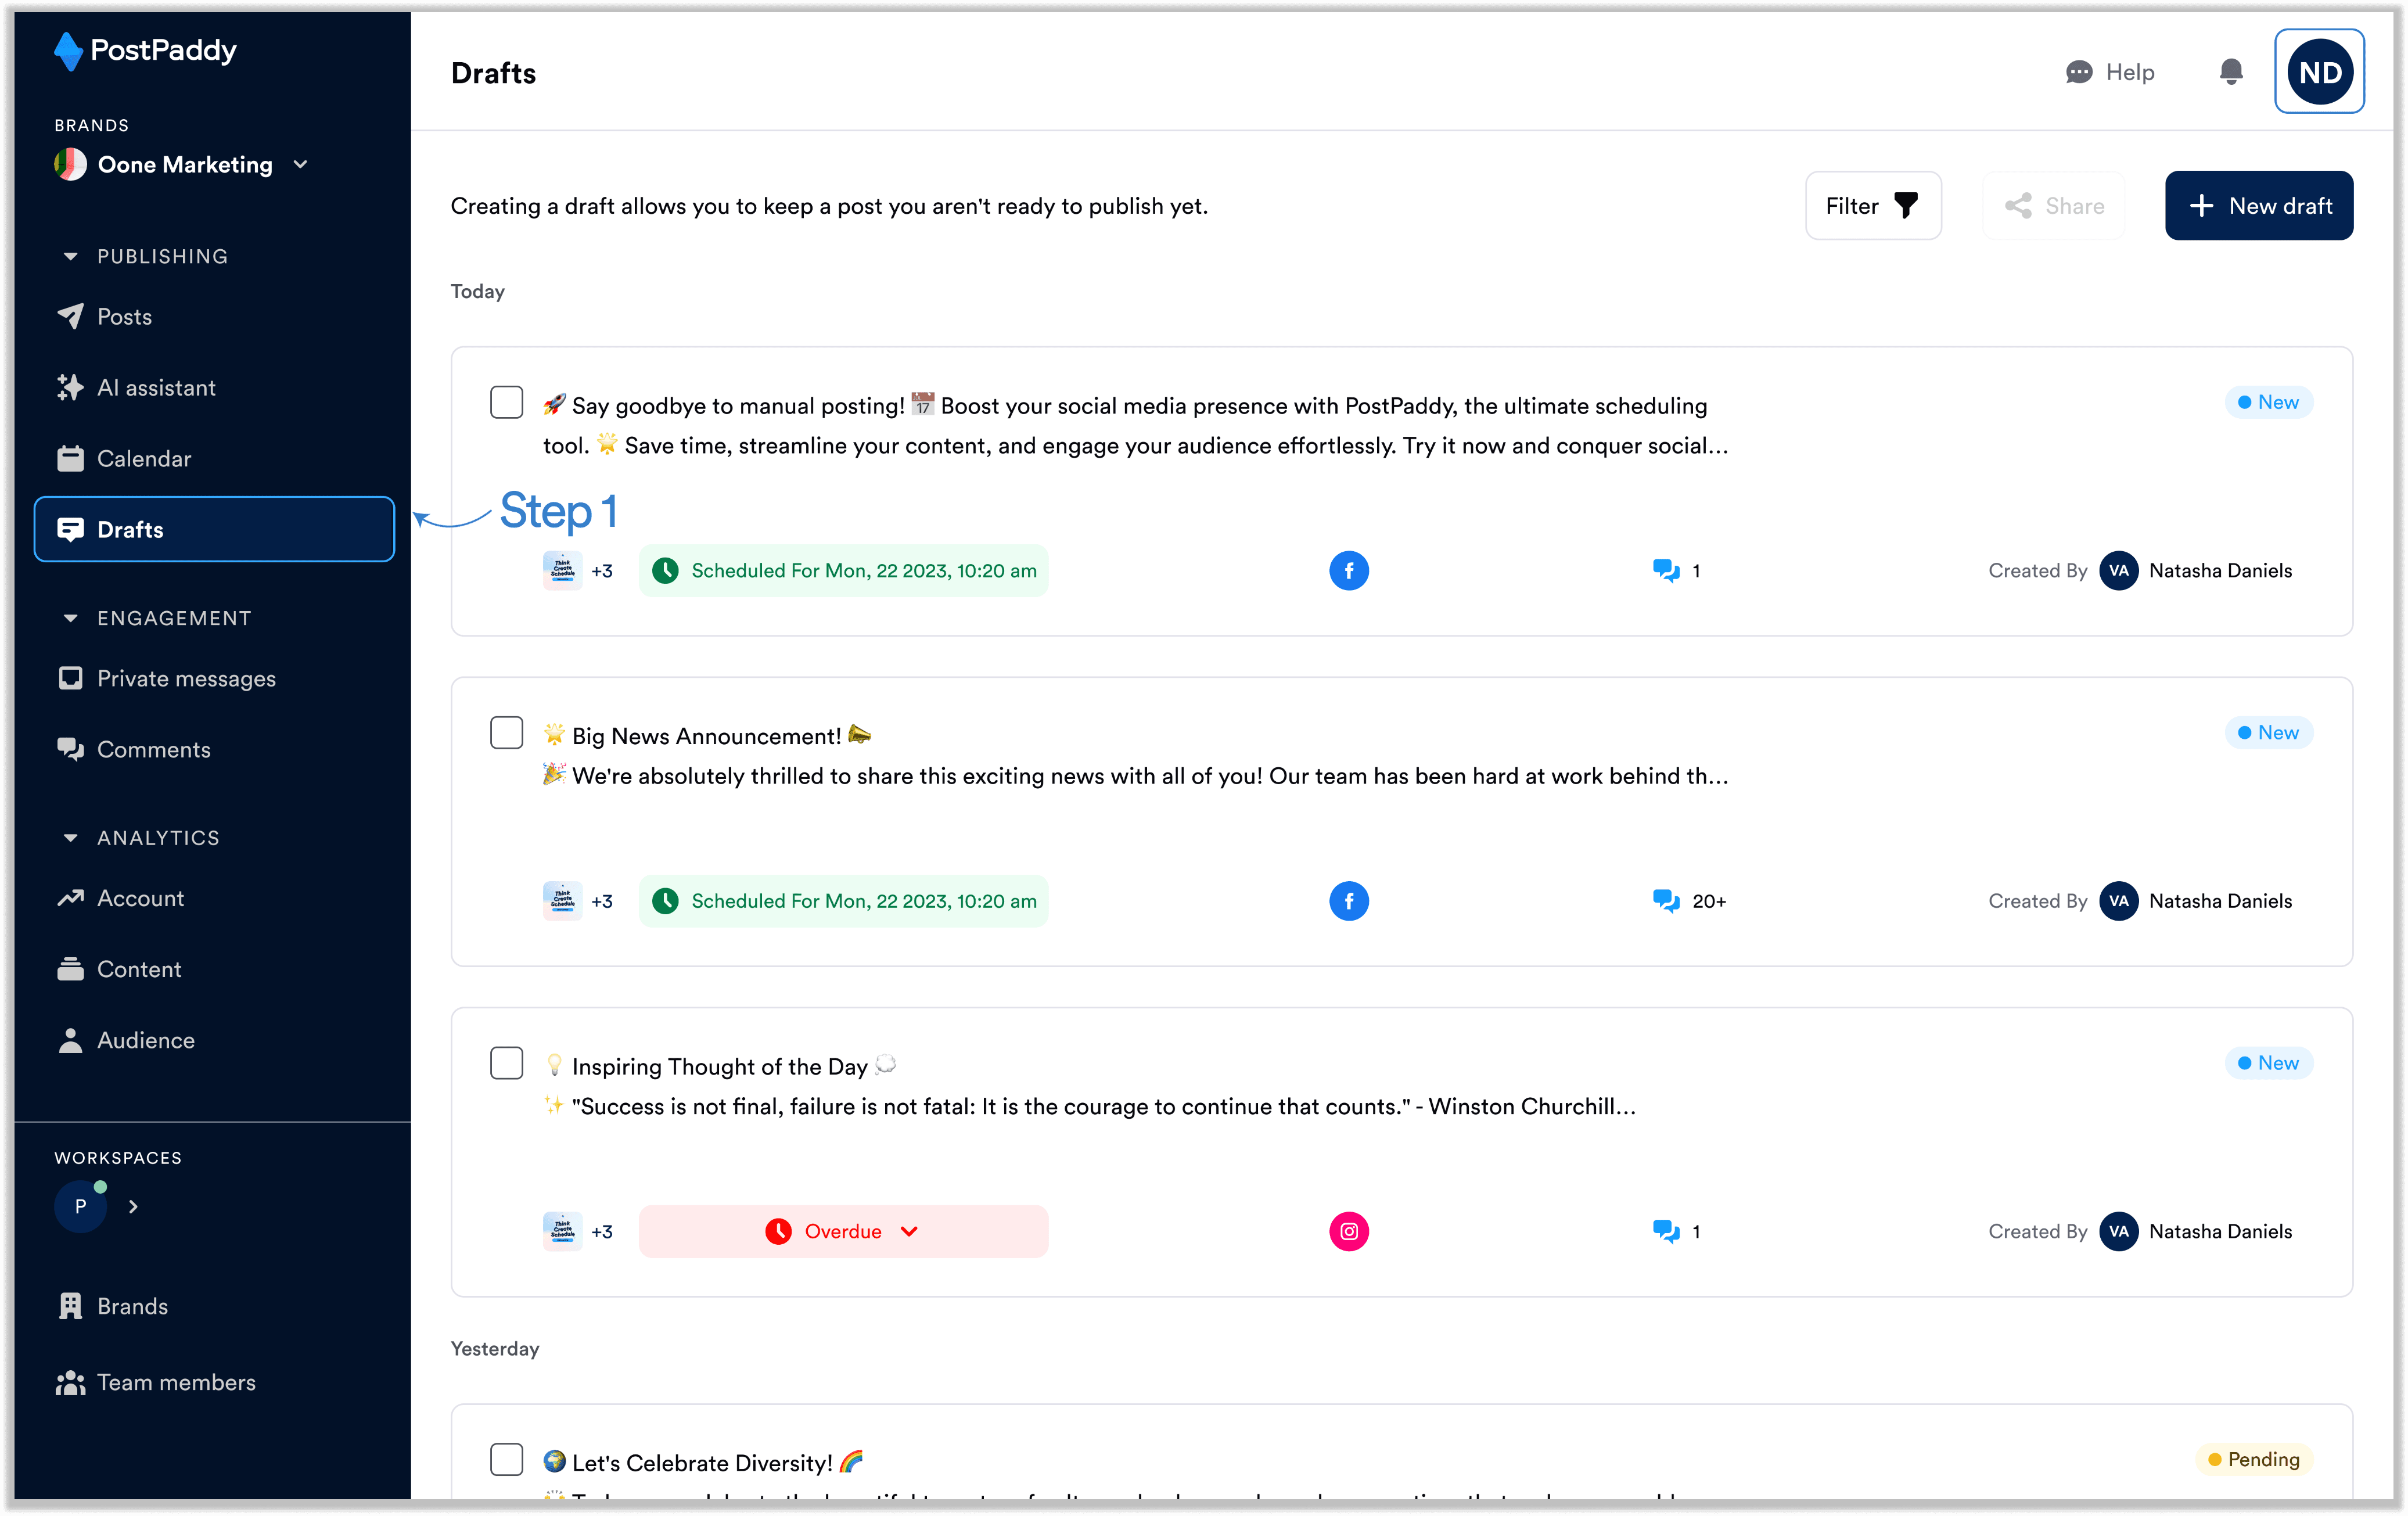Viewport: 2408px width, 1516px height.
Task: Click the Filter funnel button
Action: pos(1872,206)
